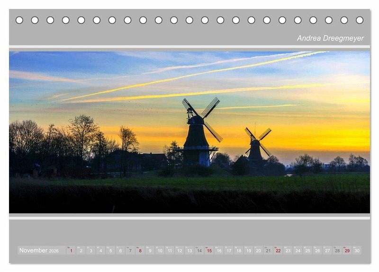Choose day 7 in the calendar strip

pos(130,250)
